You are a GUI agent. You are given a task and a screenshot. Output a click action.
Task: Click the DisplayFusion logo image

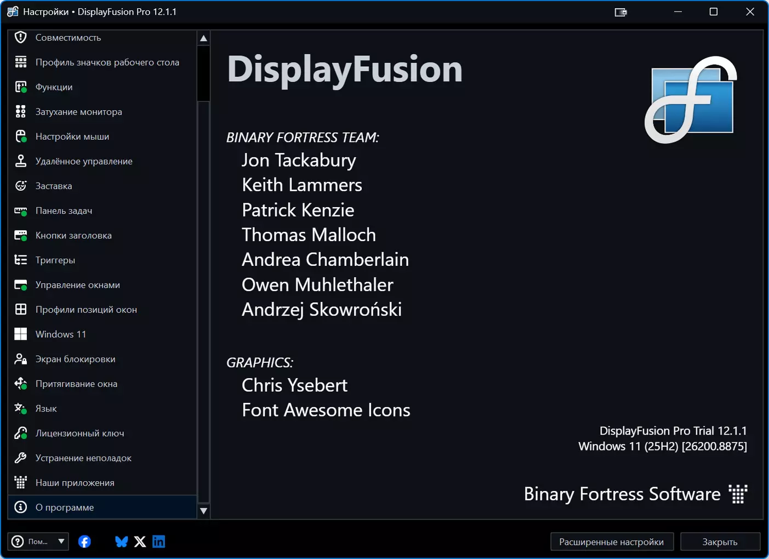pyautogui.click(x=691, y=100)
